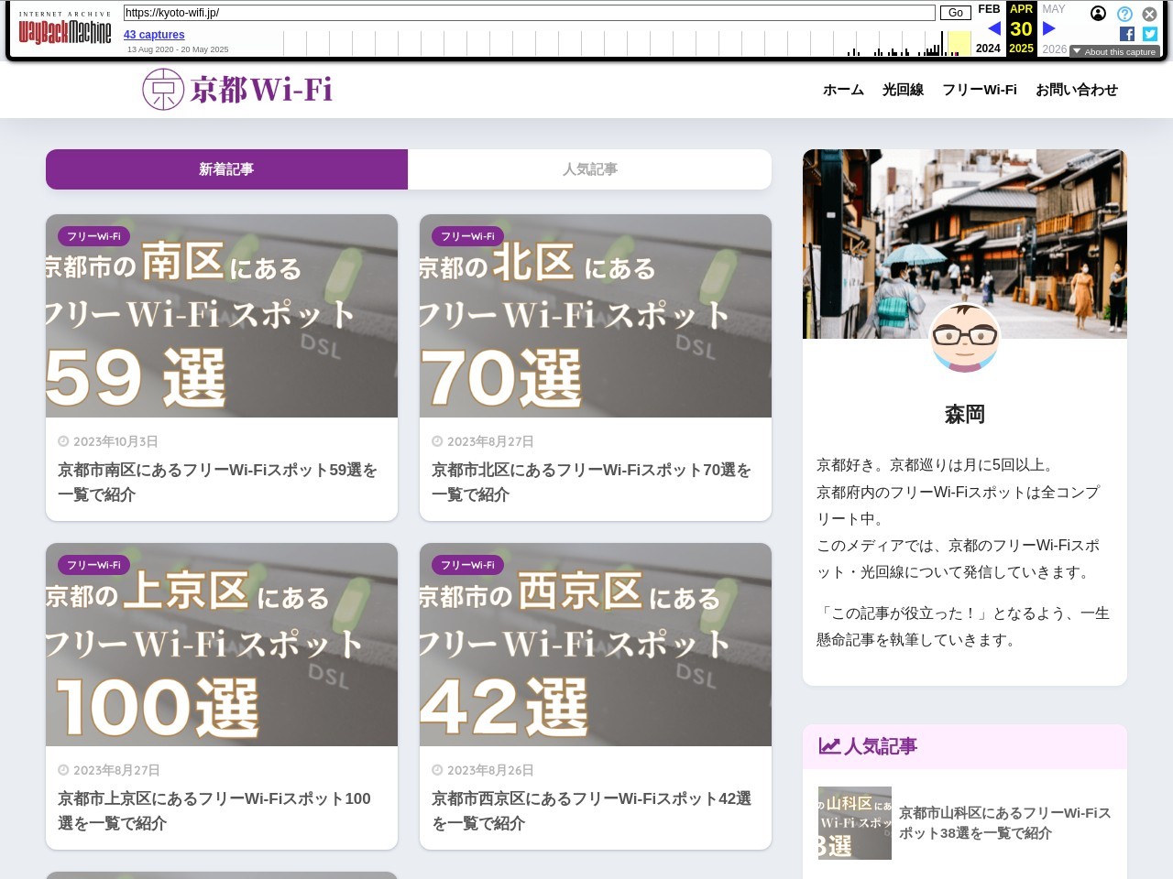This screenshot has height=879, width=1173.
Task: Open article title 京都市西京区にあるフリーWi-Fiスポット42選
Action: click(x=592, y=810)
